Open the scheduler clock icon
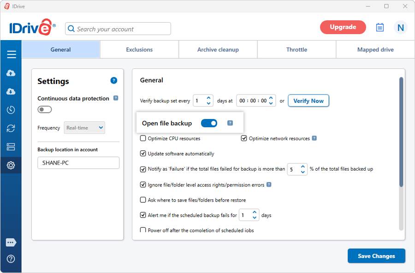 pyautogui.click(x=11, y=110)
